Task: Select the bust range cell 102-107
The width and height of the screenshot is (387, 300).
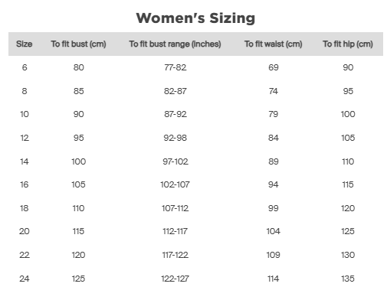Action: tap(175, 184)
